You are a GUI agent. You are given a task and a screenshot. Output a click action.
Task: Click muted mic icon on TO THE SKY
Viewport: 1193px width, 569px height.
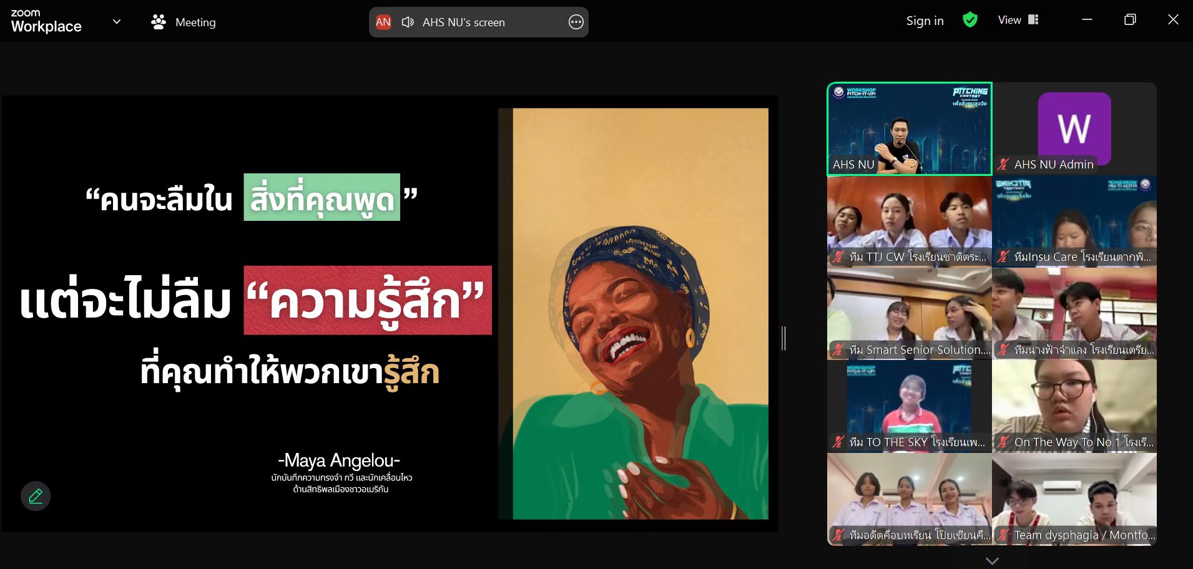[838, 442]
